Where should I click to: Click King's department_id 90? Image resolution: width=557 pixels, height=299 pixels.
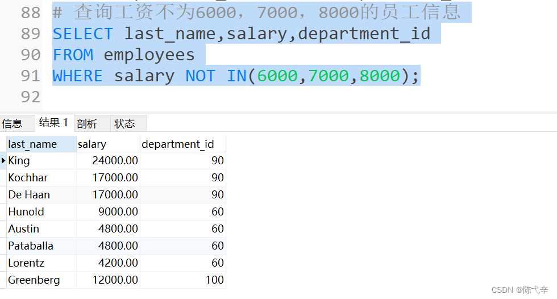point(183,160)
